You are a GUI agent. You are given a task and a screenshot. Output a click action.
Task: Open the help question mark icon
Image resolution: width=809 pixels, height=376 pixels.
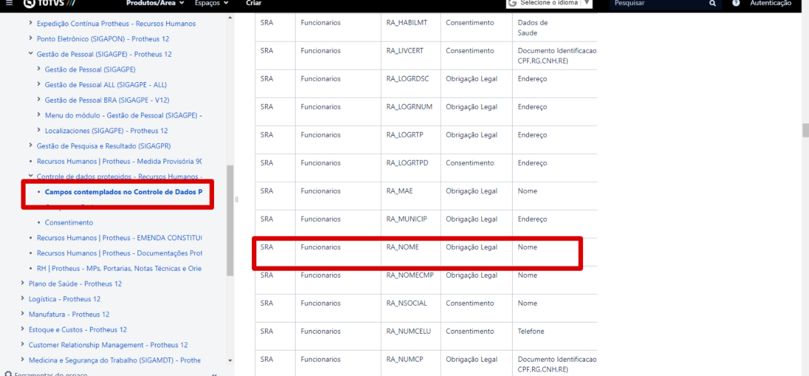coord(736,3)
